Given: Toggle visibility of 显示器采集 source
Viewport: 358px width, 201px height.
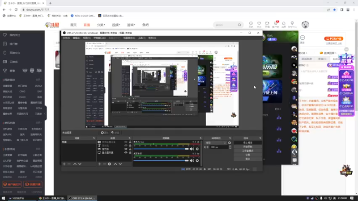Looking at the screenshot, I should pos(126,153).
